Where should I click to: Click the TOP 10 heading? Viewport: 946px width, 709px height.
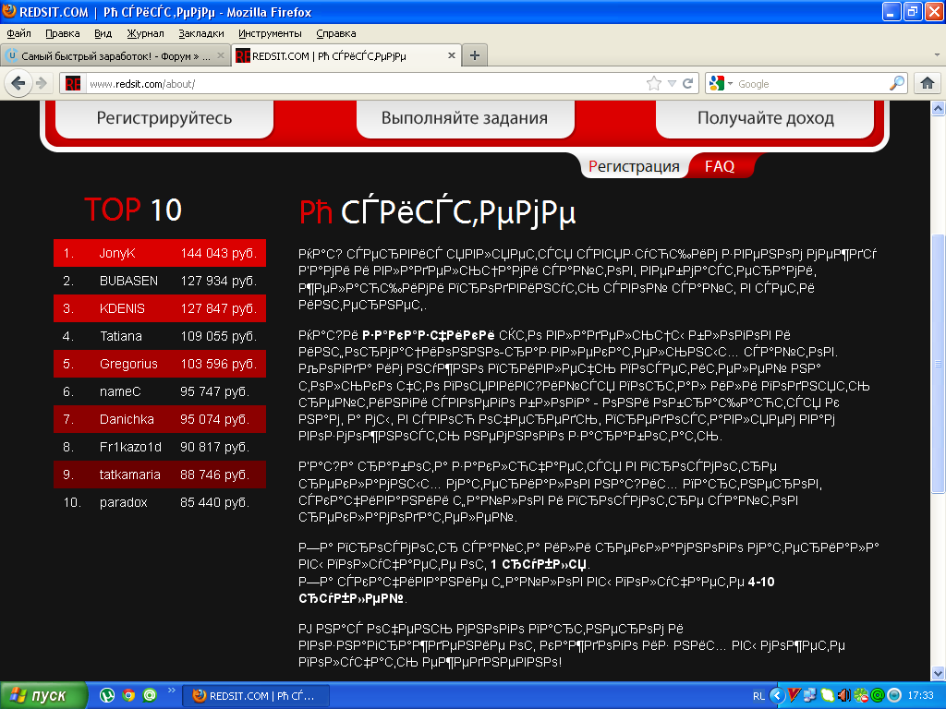[133, 210]
